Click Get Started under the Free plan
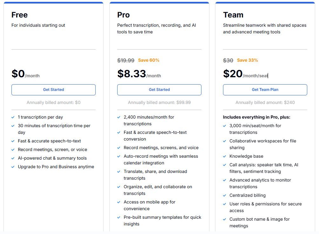319x234 pixels. [53, 90]
